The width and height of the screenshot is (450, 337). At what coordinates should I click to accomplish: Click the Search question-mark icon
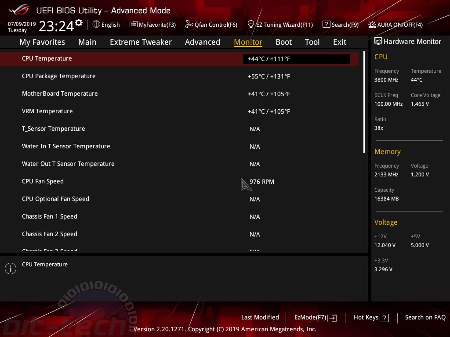(x=327, y=25)
